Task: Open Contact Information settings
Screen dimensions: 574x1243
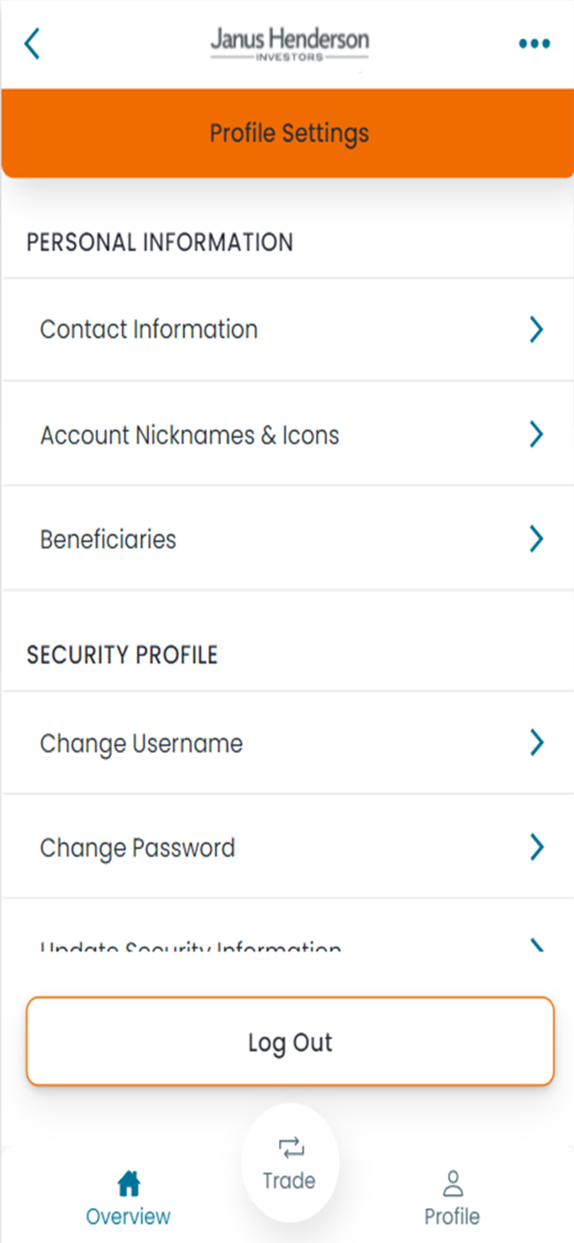Action: click(x=149, y=329)
